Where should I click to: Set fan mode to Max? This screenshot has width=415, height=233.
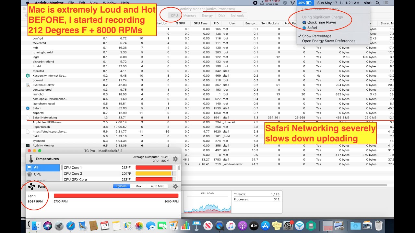click(x=138, y=186)
